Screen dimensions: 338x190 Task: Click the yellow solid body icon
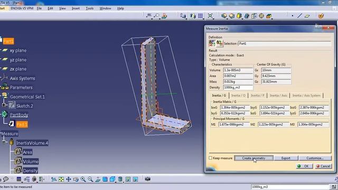click(239, 16)
